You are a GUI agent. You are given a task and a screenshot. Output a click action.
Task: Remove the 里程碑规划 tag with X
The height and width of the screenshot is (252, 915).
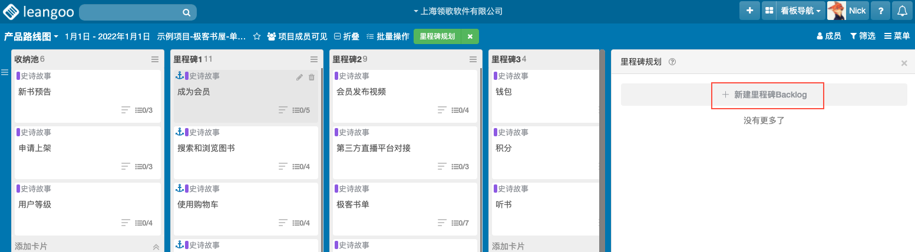pos(470,36)
